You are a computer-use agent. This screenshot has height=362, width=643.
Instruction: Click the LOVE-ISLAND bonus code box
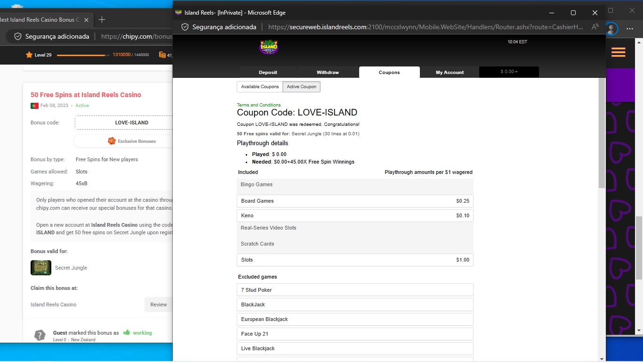(x=124, y=123)
